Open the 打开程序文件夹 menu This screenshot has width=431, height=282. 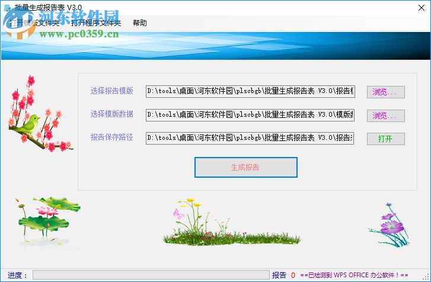pyautogui.click(x=96, y=23)
